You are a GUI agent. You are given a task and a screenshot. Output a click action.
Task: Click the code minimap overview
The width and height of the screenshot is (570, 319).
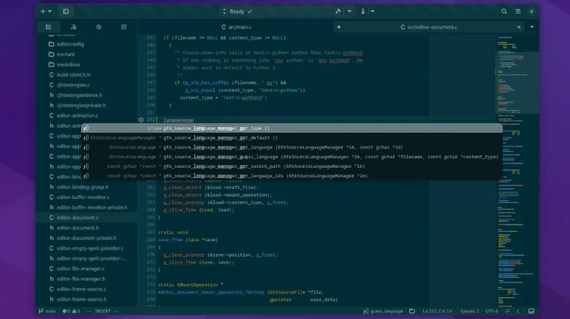517,171
